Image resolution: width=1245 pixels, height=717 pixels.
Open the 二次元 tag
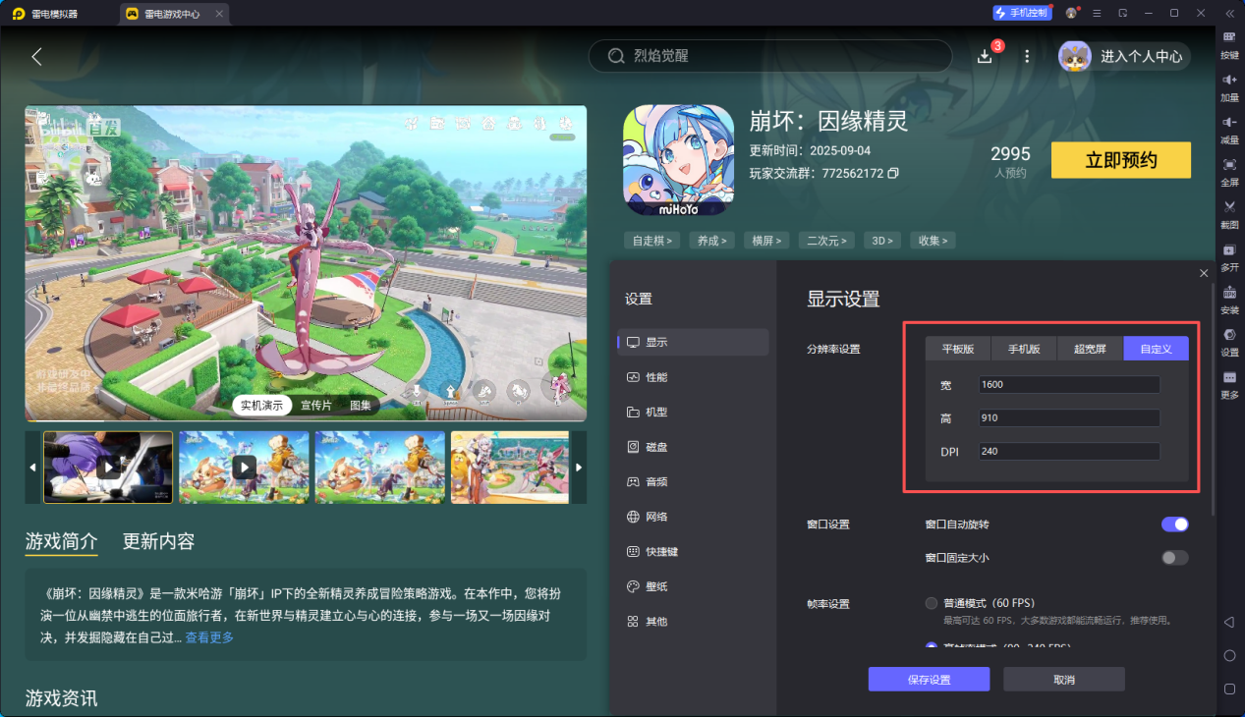827,241
